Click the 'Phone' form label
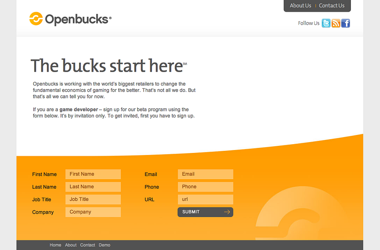Screen dimensions: 380x250 tap(152, 187)
